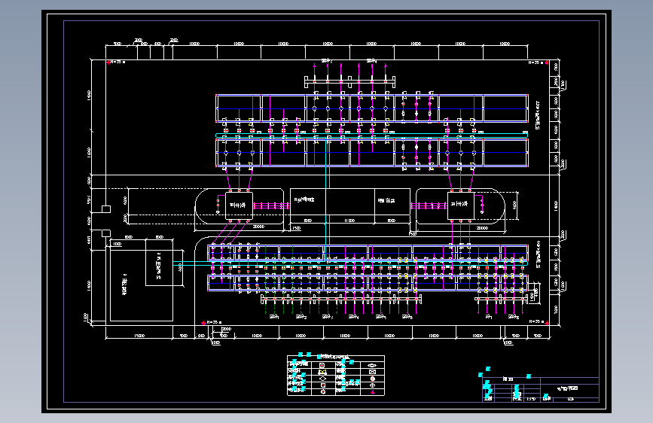
Task: Pick the left labeled room of the central building
Action: pos(308,202)
